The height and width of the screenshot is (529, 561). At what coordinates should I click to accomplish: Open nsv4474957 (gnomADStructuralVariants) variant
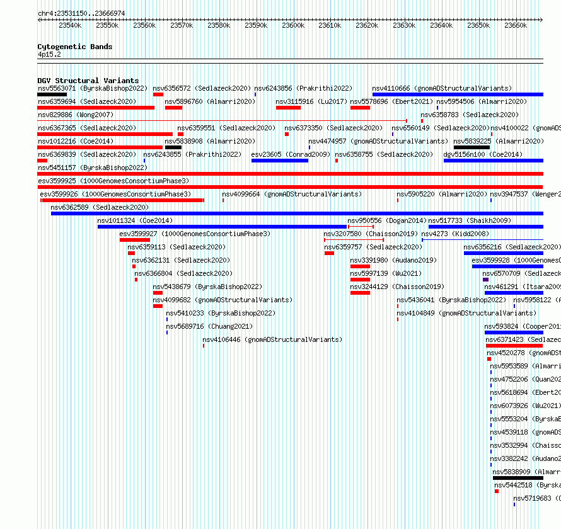(x=378, y=141)
